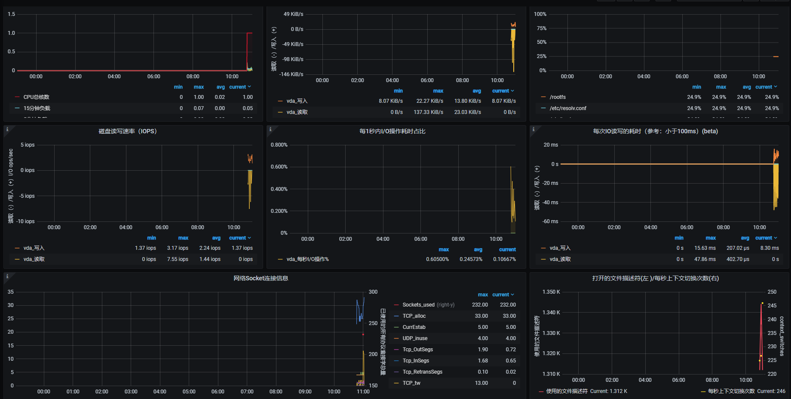Open info icon of 每1秒内I/O操作耗时占比 panel
The image size is (791, 399).
[270, 129]
